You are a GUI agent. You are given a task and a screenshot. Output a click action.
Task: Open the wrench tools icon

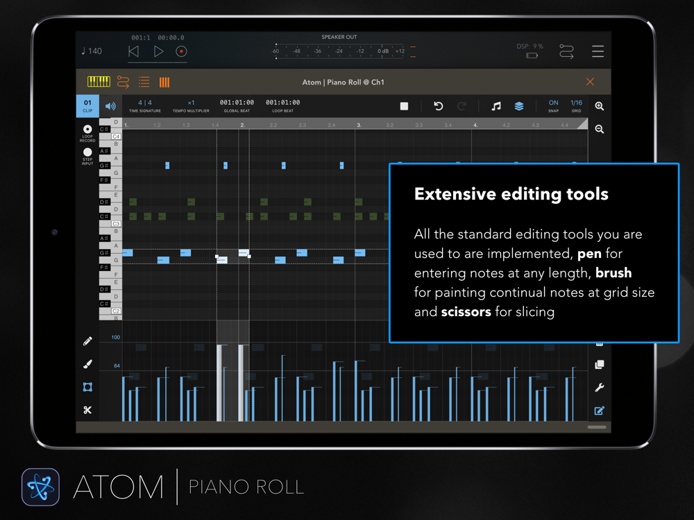coord(600,388)
